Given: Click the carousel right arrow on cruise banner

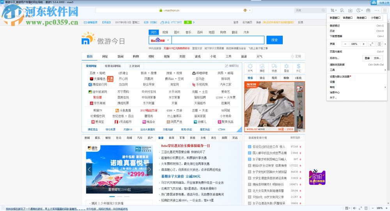Looking at the screenshot, I should 150,169.
